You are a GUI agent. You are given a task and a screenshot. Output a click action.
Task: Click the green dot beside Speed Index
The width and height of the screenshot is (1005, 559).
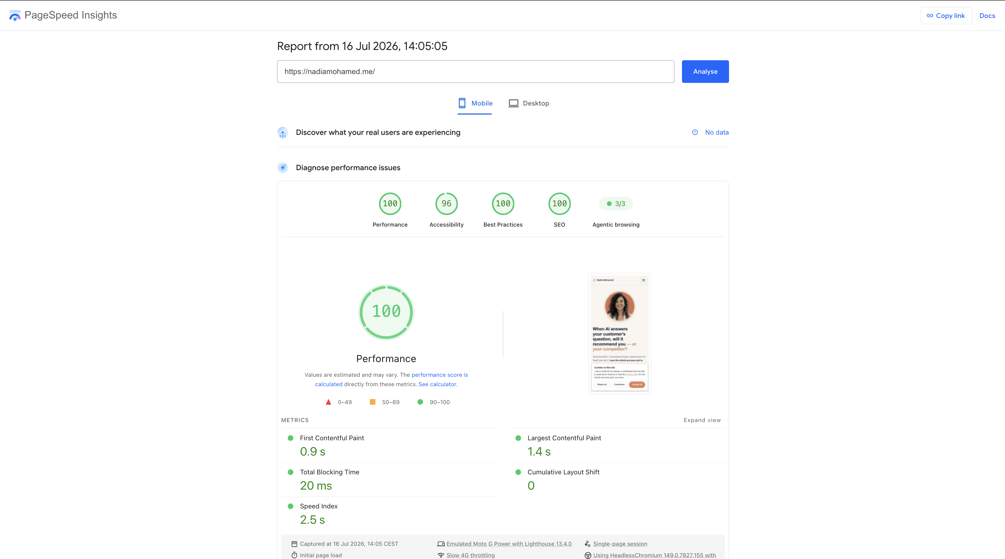click(x=290, y=506)
